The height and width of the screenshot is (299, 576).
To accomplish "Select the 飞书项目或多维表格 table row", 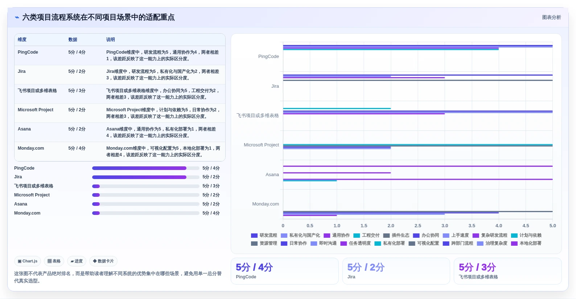I will [120, 94].
